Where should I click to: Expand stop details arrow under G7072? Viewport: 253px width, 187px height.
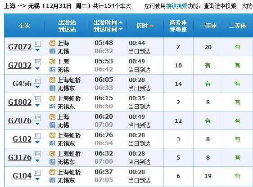point(37,50)
